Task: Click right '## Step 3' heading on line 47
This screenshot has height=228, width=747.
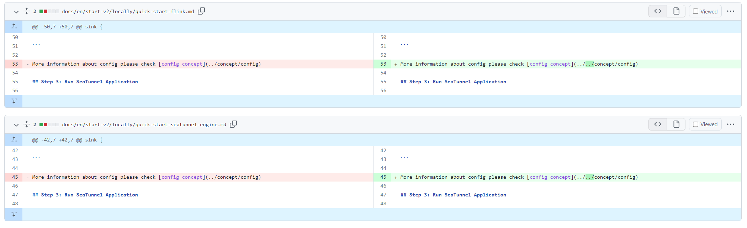Action: point(453,195)
